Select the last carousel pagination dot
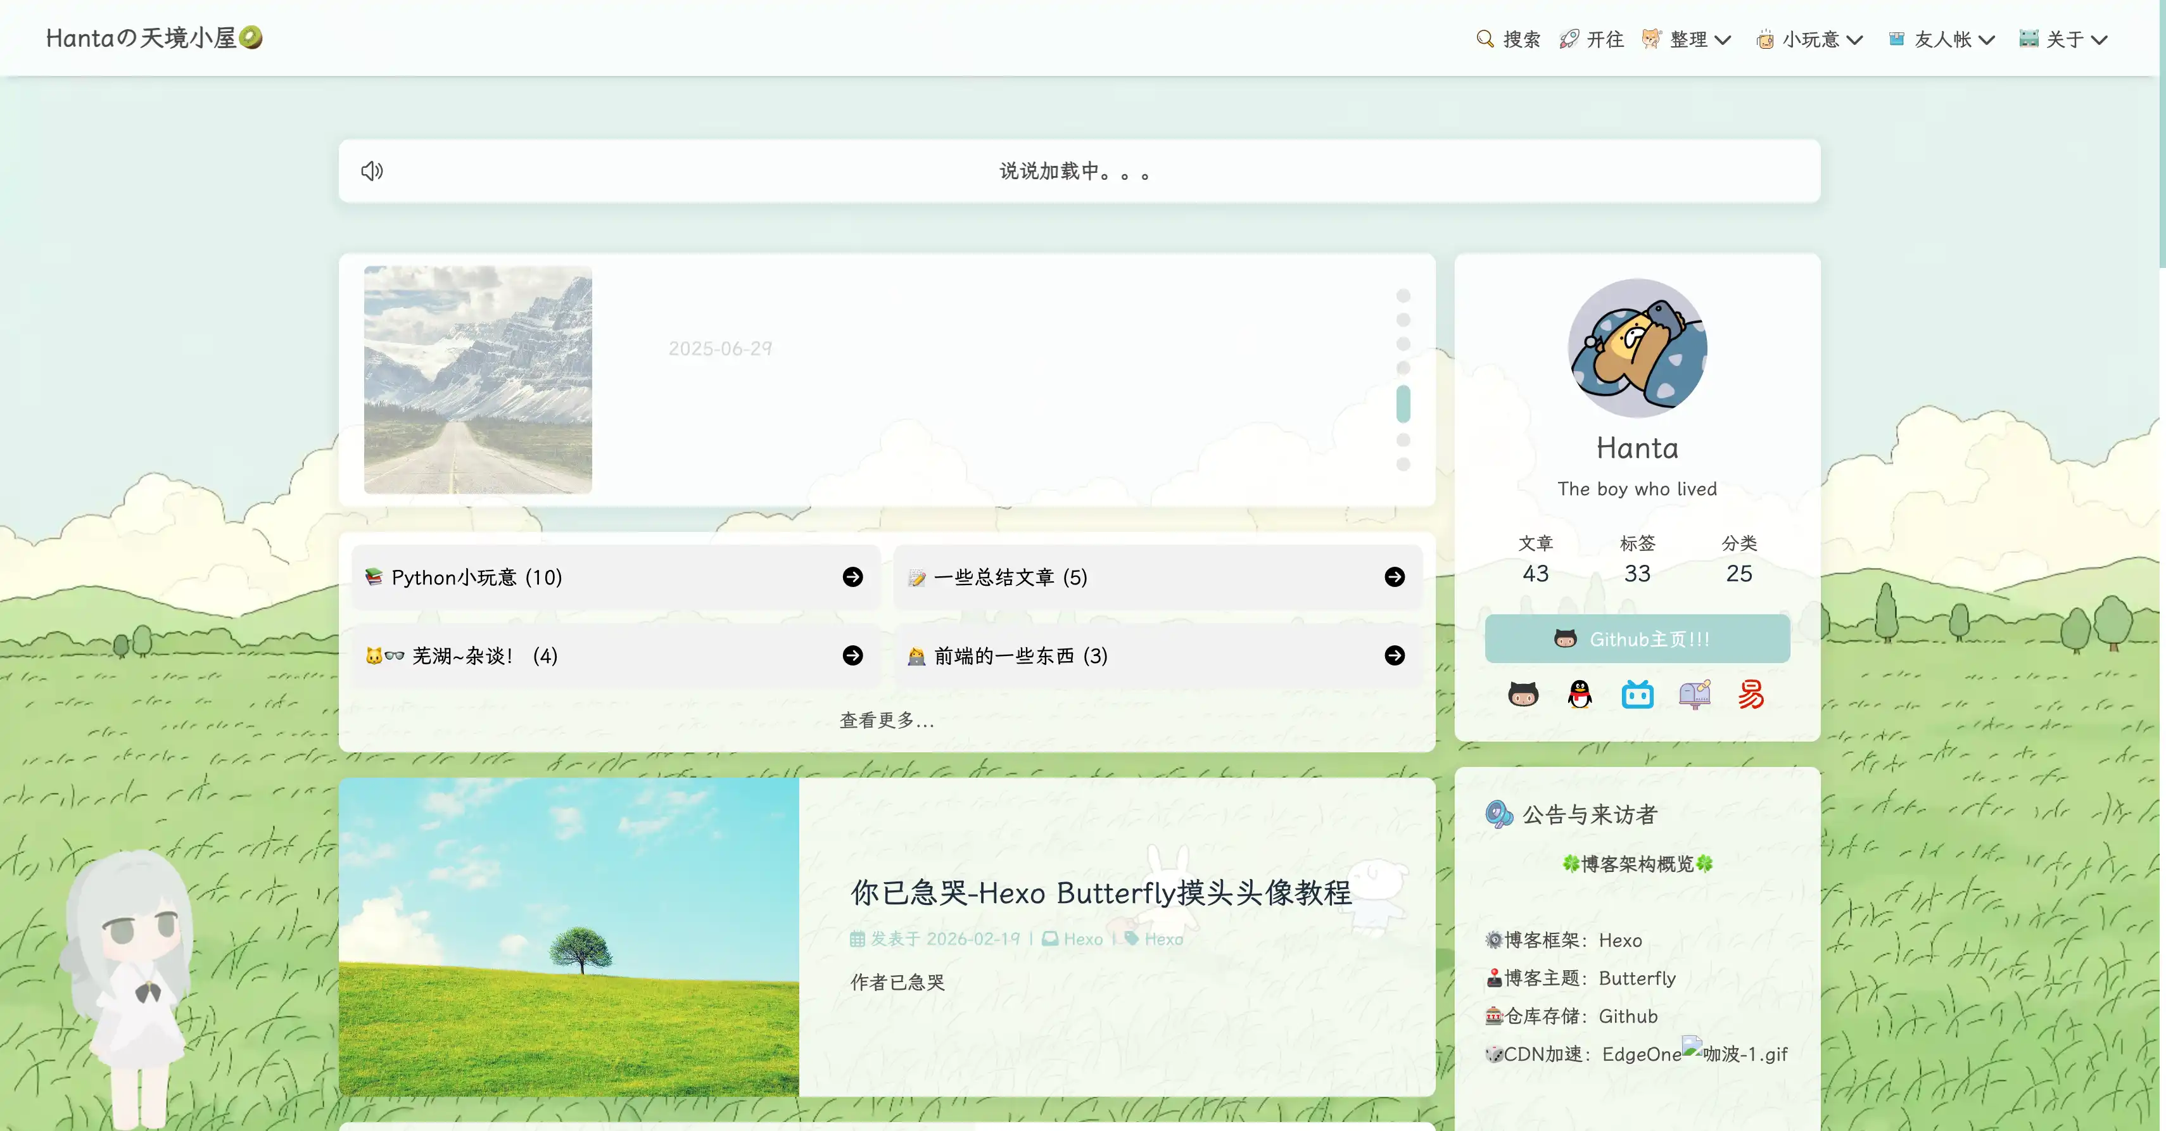This screenshot has height=1131, width=2166. [1403, 464]
